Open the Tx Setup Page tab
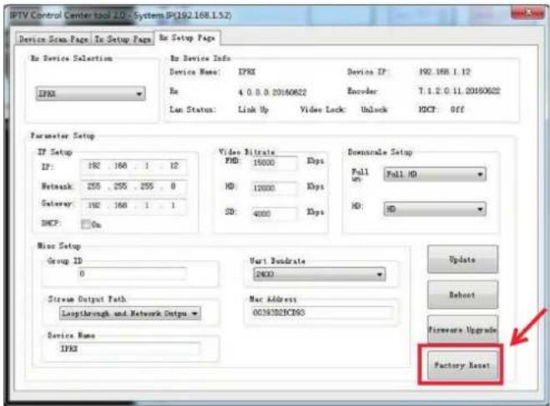Image resolution: width=550 pixels, height=406 pixels. (x=123, y=39)
